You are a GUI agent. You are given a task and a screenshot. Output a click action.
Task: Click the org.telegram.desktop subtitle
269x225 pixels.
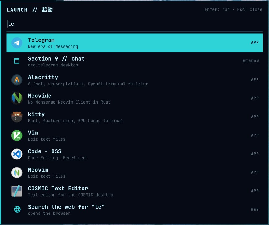coord(53,65)
